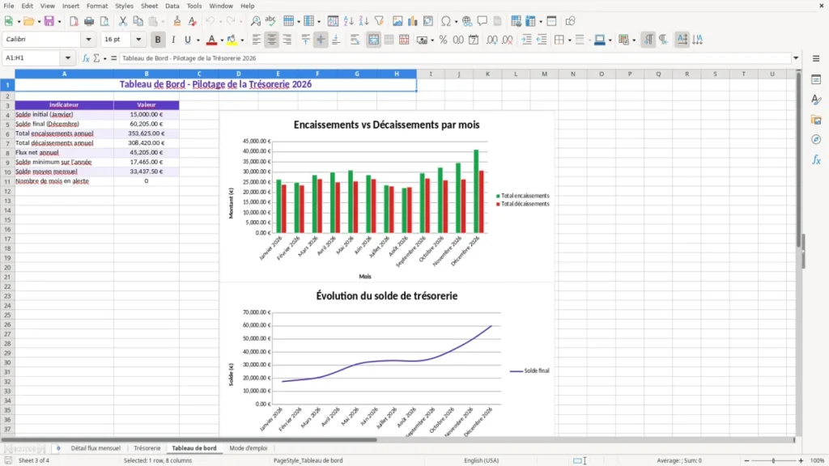This screenshot has height=466, width=829.
Task: Click the Insert Hyperlink icon
Action: 467,21
